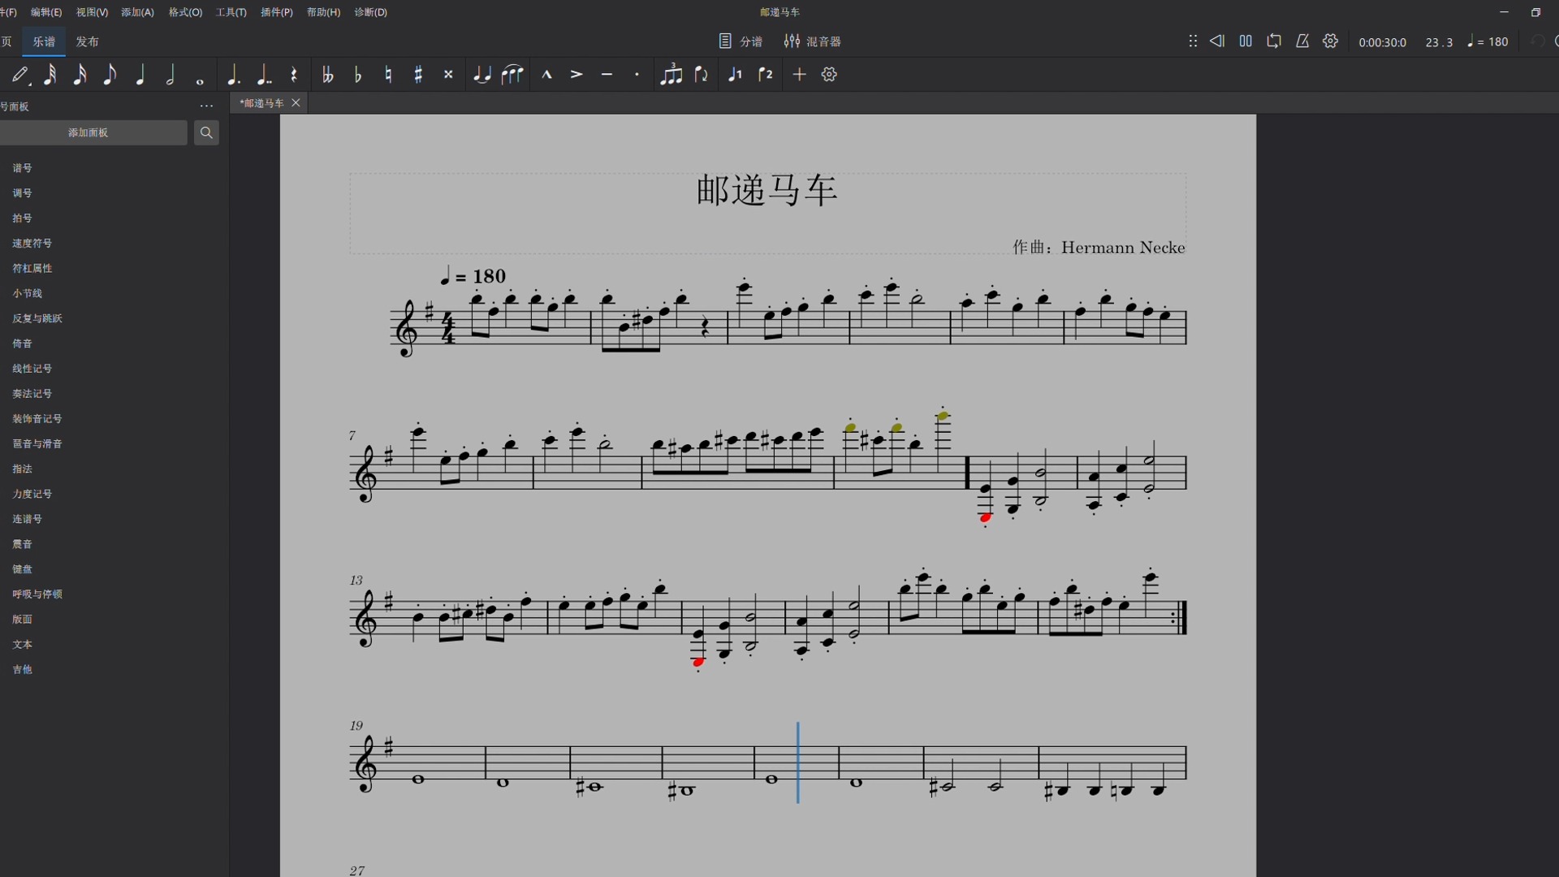Click the 23.3 measure position field

(x=1439, y=42)
